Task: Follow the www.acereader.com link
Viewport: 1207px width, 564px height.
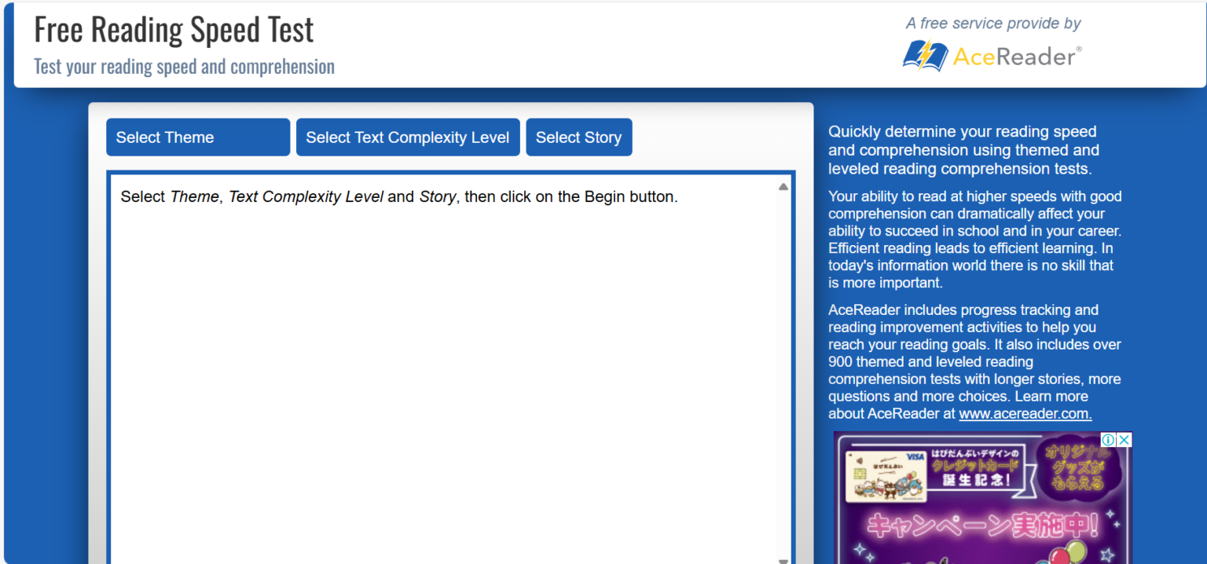Action: pos(1025,413)
